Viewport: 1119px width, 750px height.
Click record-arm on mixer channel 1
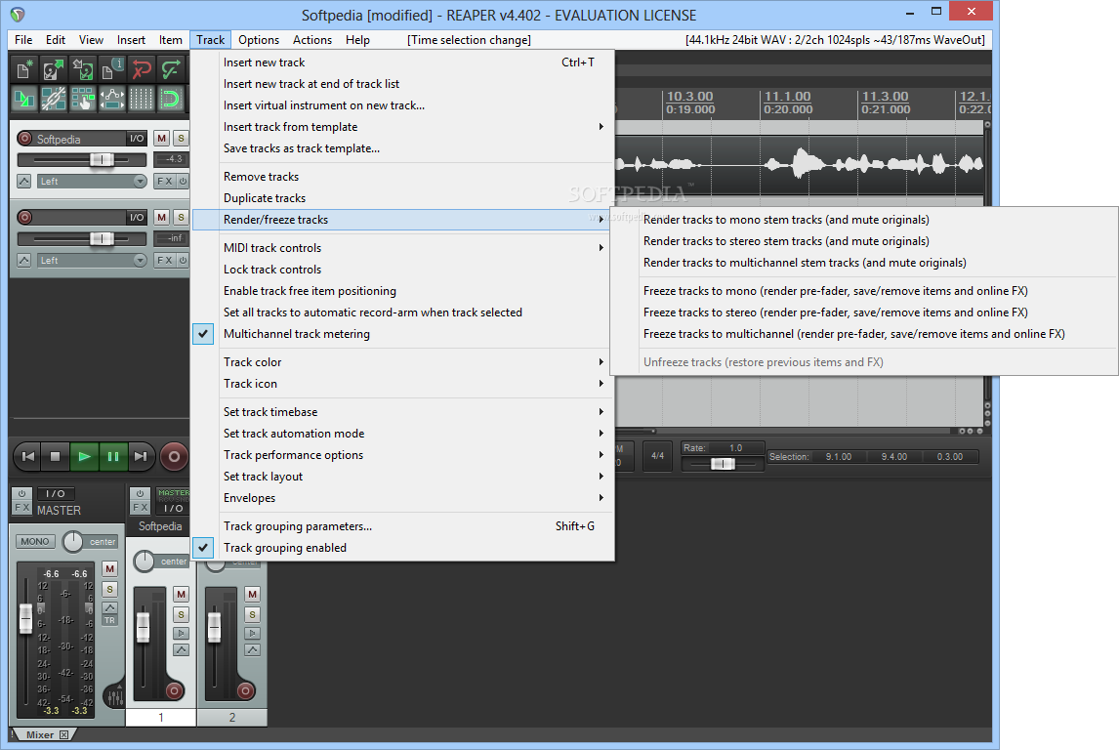[x=174, y=690]
